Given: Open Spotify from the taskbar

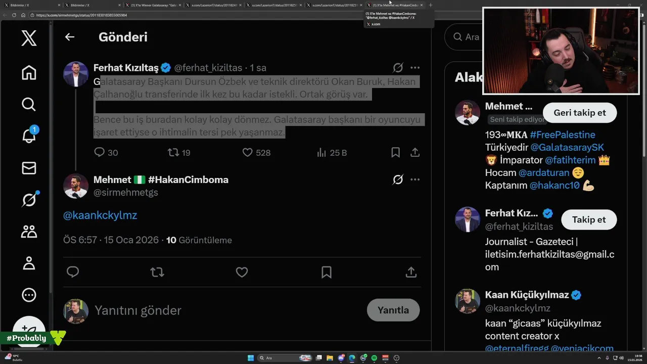Looking at the screenshot, I should [x=374, y=358].
